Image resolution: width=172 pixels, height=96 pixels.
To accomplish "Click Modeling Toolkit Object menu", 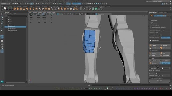I will 151,14.
